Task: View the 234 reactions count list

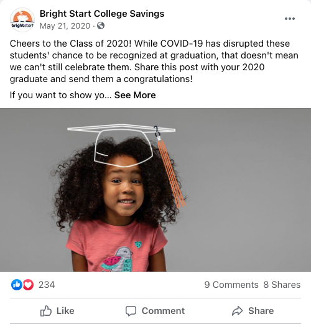Action: 47,285
